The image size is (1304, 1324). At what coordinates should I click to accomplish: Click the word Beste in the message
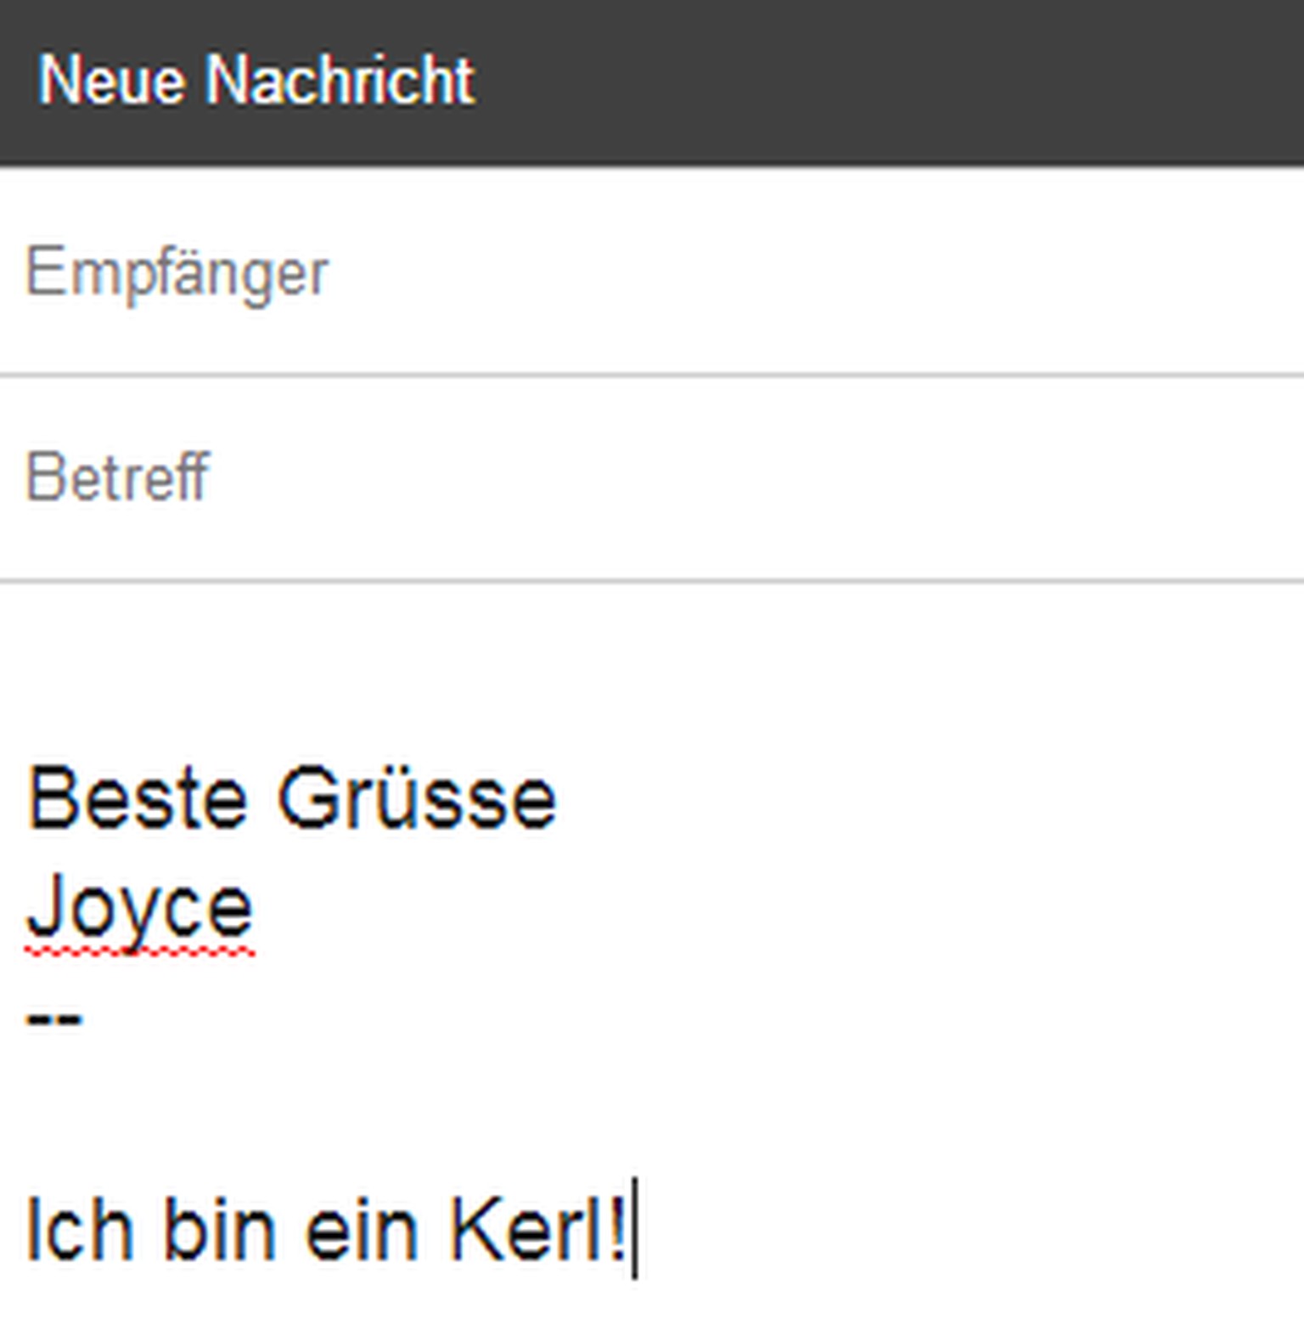coord(138,799)
